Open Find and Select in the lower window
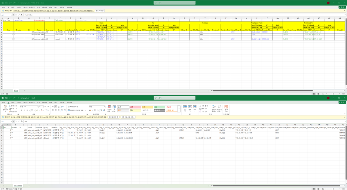The height and width of the screenshot is (190, 347). point(219,108)
